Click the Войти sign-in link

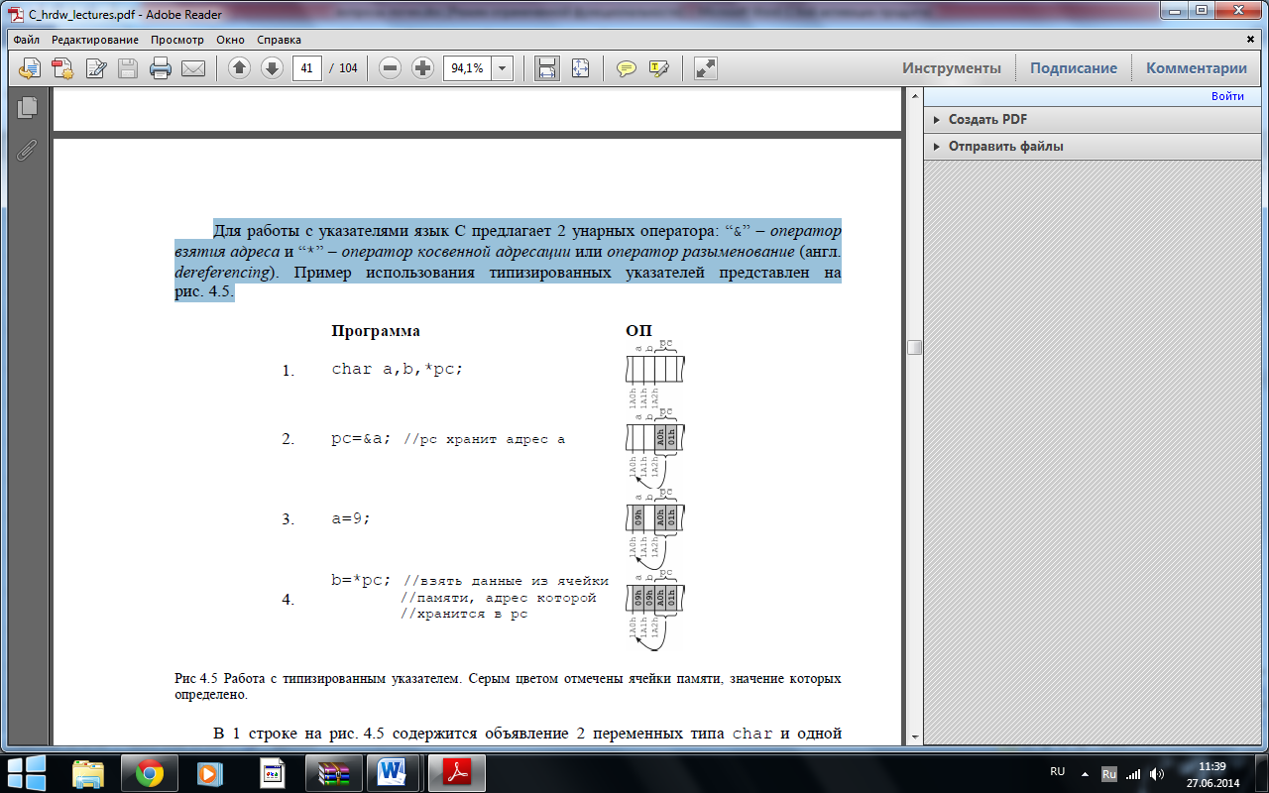click(1227, 96)
